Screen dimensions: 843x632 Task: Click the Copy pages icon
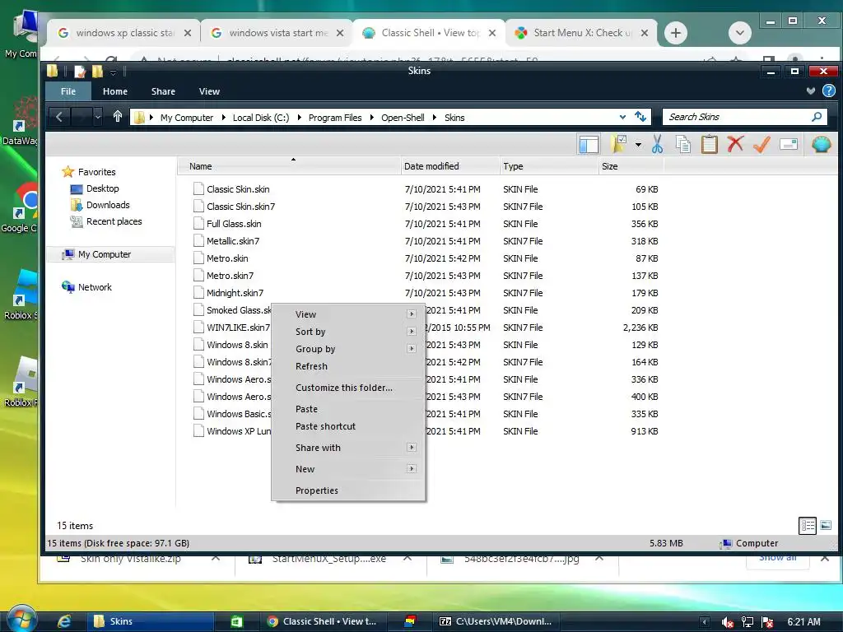click(x=682, y=144)
